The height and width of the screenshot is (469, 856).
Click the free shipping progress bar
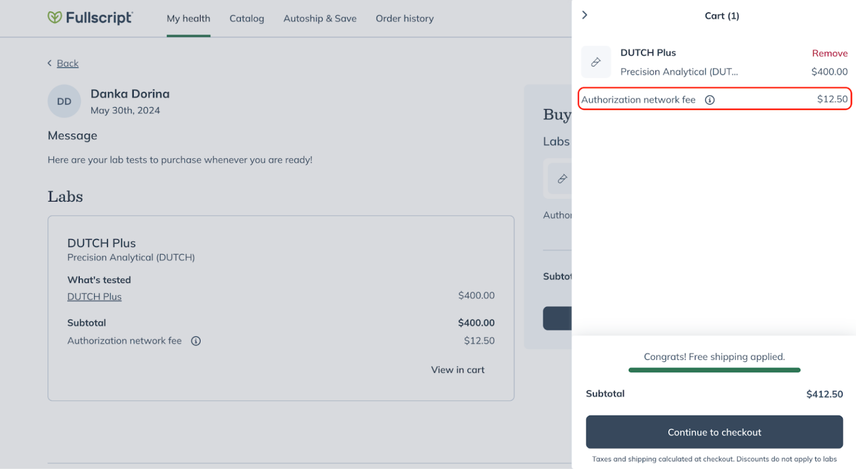[714, 370]
